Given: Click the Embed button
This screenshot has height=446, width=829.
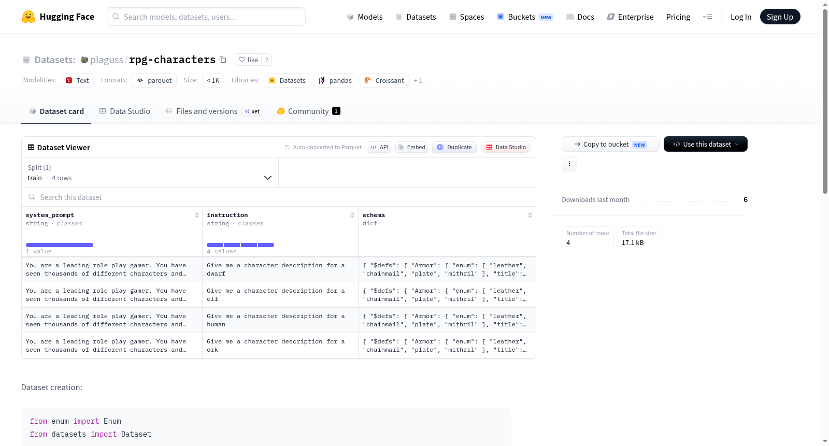Looking at the screenshot, I should coord(412,147).
